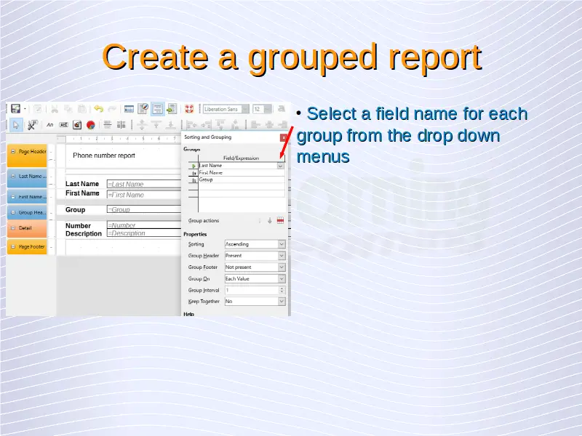Click the column layout icon beside horizontal lines

tap(121, 125)
